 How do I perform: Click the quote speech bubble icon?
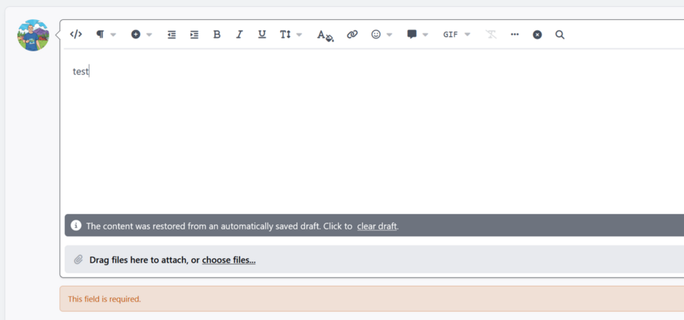tap(412, 34)
